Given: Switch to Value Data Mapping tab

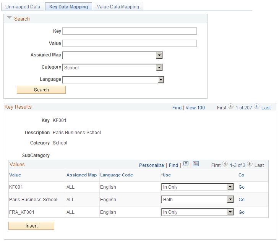Looking at the screenshot, I should [118, 7].
